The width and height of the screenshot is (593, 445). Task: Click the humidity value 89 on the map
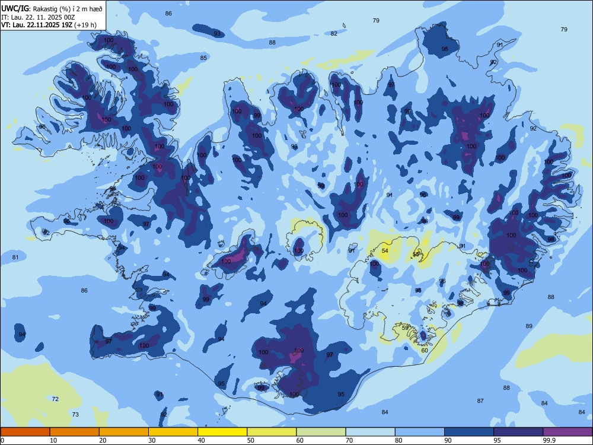529,326
